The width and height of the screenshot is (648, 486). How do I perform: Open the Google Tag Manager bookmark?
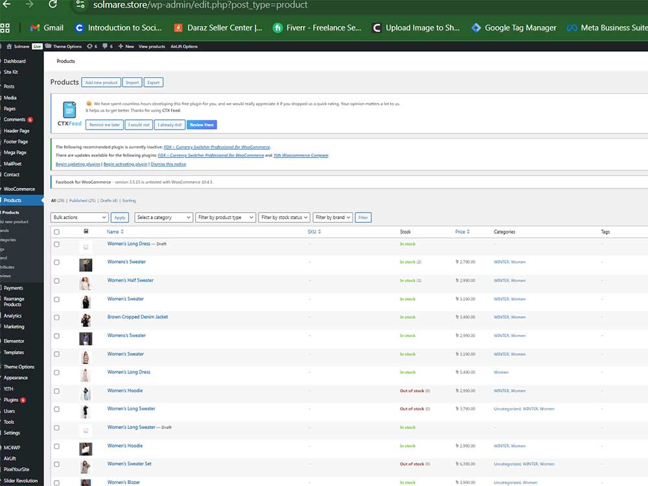click(514, 28)
